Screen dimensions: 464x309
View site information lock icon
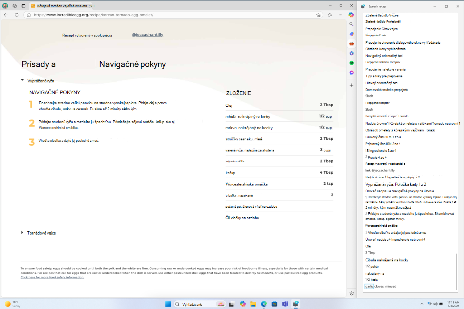(29, 15)
